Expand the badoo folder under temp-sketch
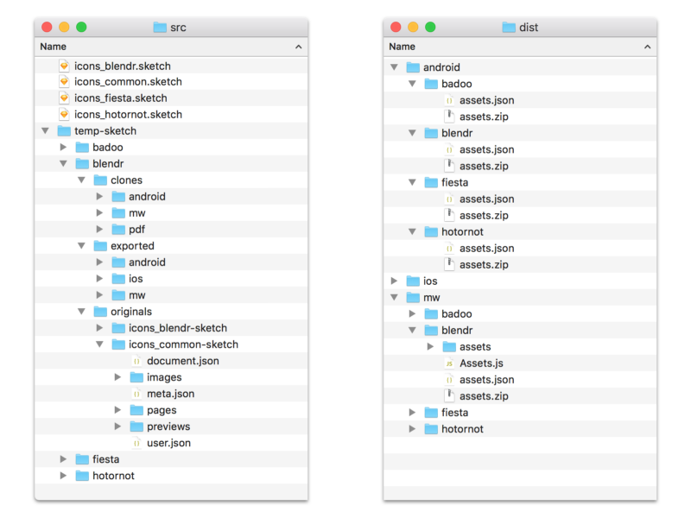The width and height of the screenshot is (691, 518). [63, 147]
